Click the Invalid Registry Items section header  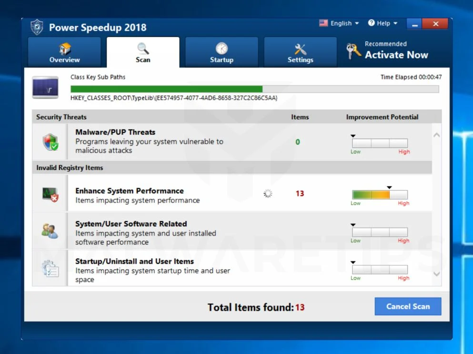tap(70, 167)
